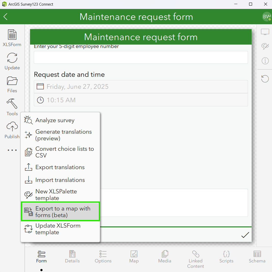Choose Export to a map with forms (beta)
This screenshot has height=272, width=272.
[x=60, y=212]
